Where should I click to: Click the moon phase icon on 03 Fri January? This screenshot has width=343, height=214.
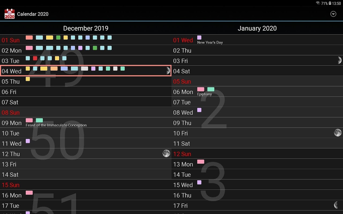coord(340,60)
